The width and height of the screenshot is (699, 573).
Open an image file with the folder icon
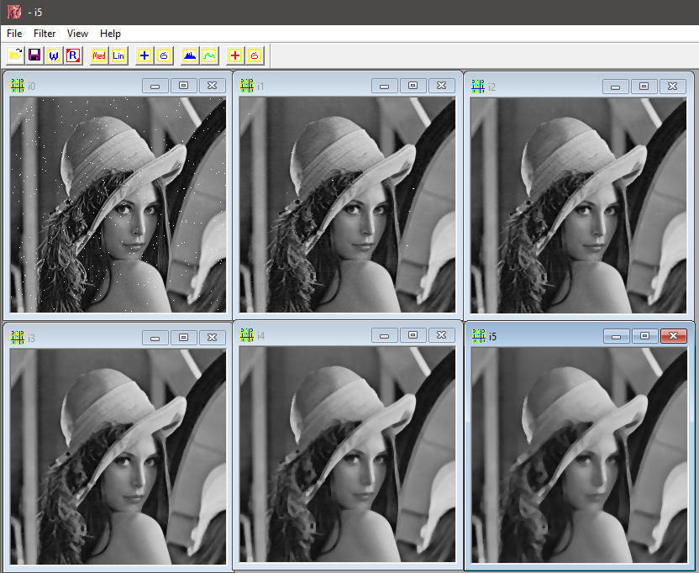(16, 55)
